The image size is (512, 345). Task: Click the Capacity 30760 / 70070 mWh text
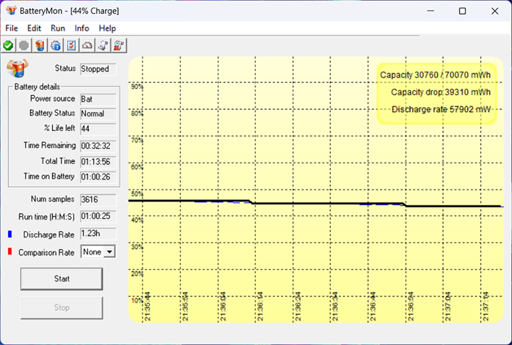tap(435, 75)
